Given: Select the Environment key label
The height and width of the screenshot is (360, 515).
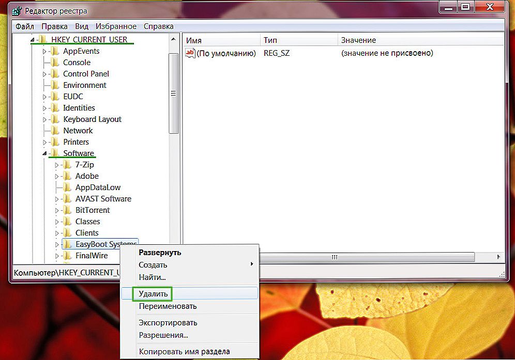Looking at the screenshot, I should tap(85, 85).
